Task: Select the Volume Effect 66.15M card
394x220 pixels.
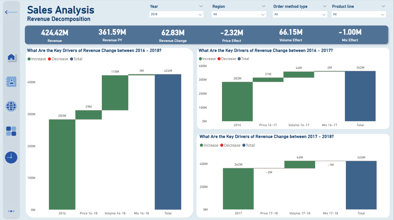Action: (291, 35)
